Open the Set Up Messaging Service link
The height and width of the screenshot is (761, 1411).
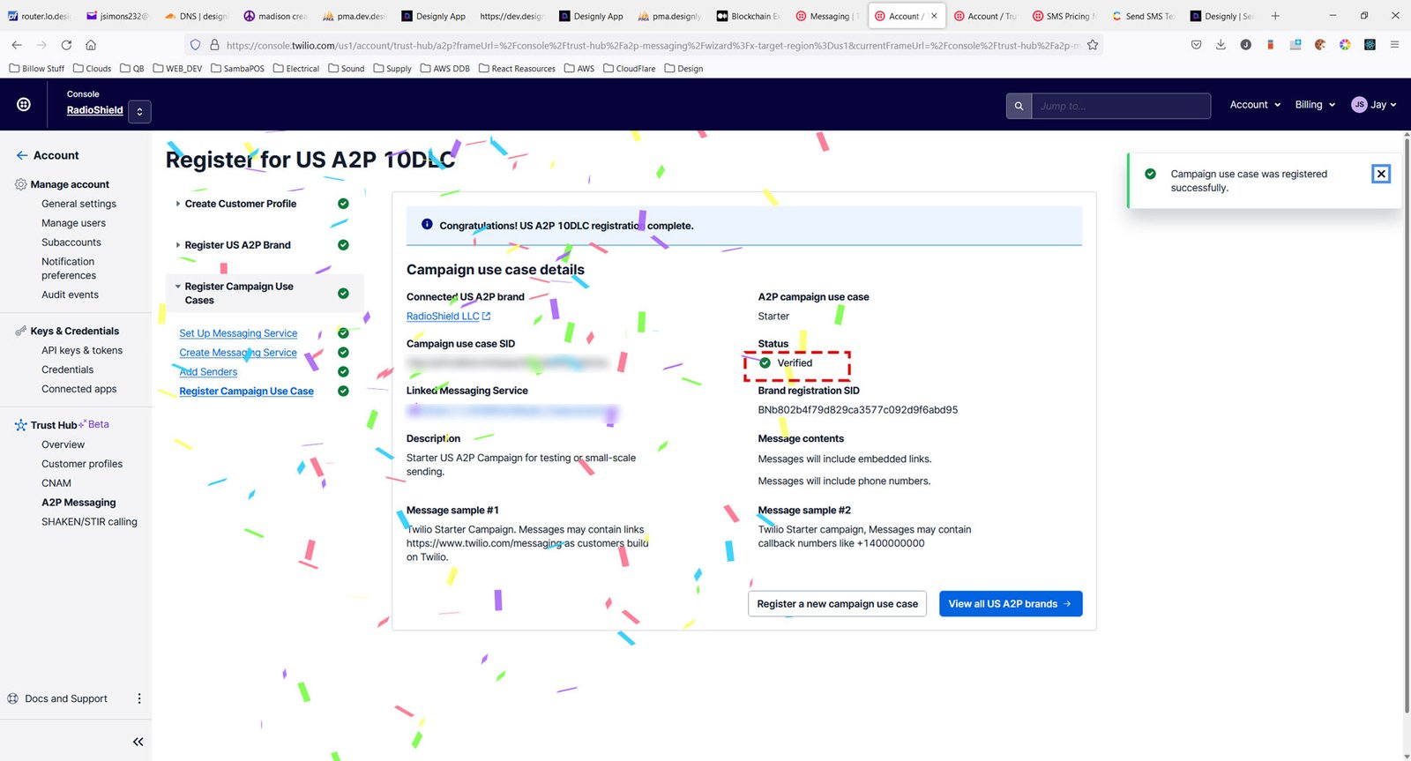238,333
